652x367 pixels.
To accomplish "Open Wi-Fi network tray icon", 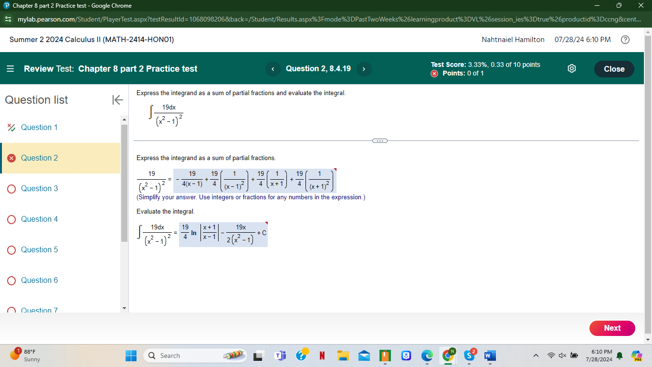I will pyautogui.click(x=552, y=356).
